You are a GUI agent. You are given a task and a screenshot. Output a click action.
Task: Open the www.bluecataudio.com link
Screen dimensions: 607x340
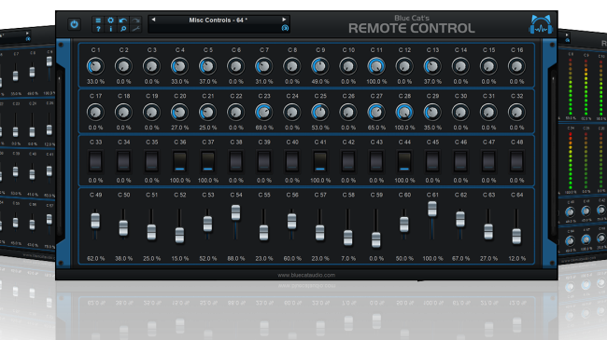pos(306,275)
